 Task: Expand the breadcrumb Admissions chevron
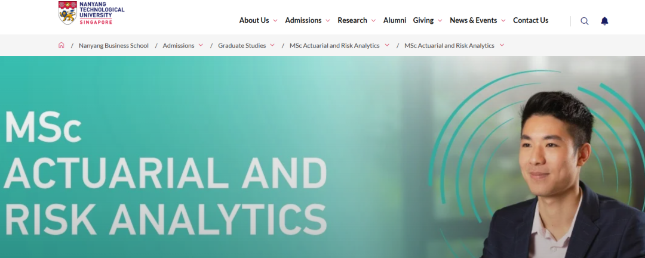click(201, 45)
